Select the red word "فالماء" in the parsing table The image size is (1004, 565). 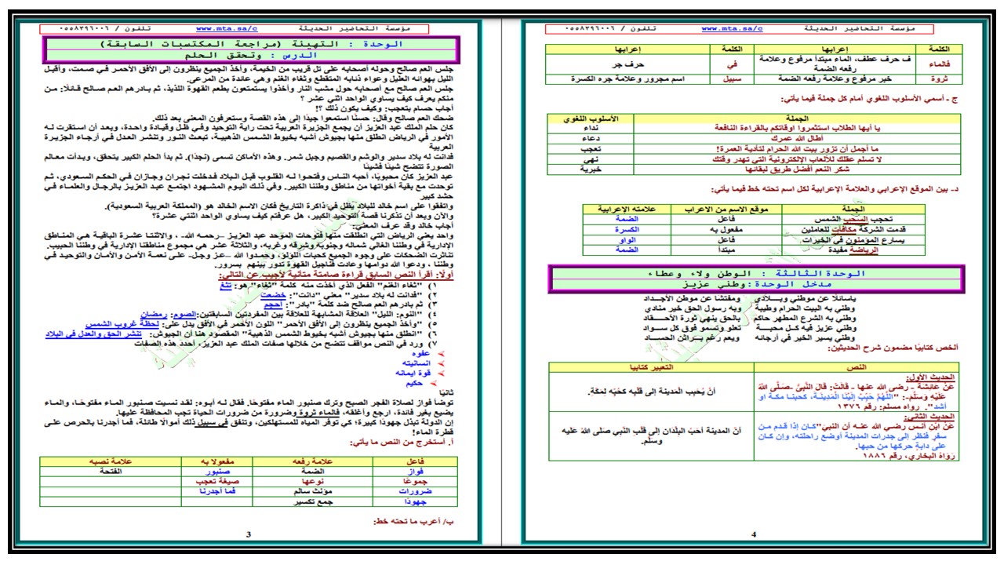pyautogui.click(x=939, y=64)
